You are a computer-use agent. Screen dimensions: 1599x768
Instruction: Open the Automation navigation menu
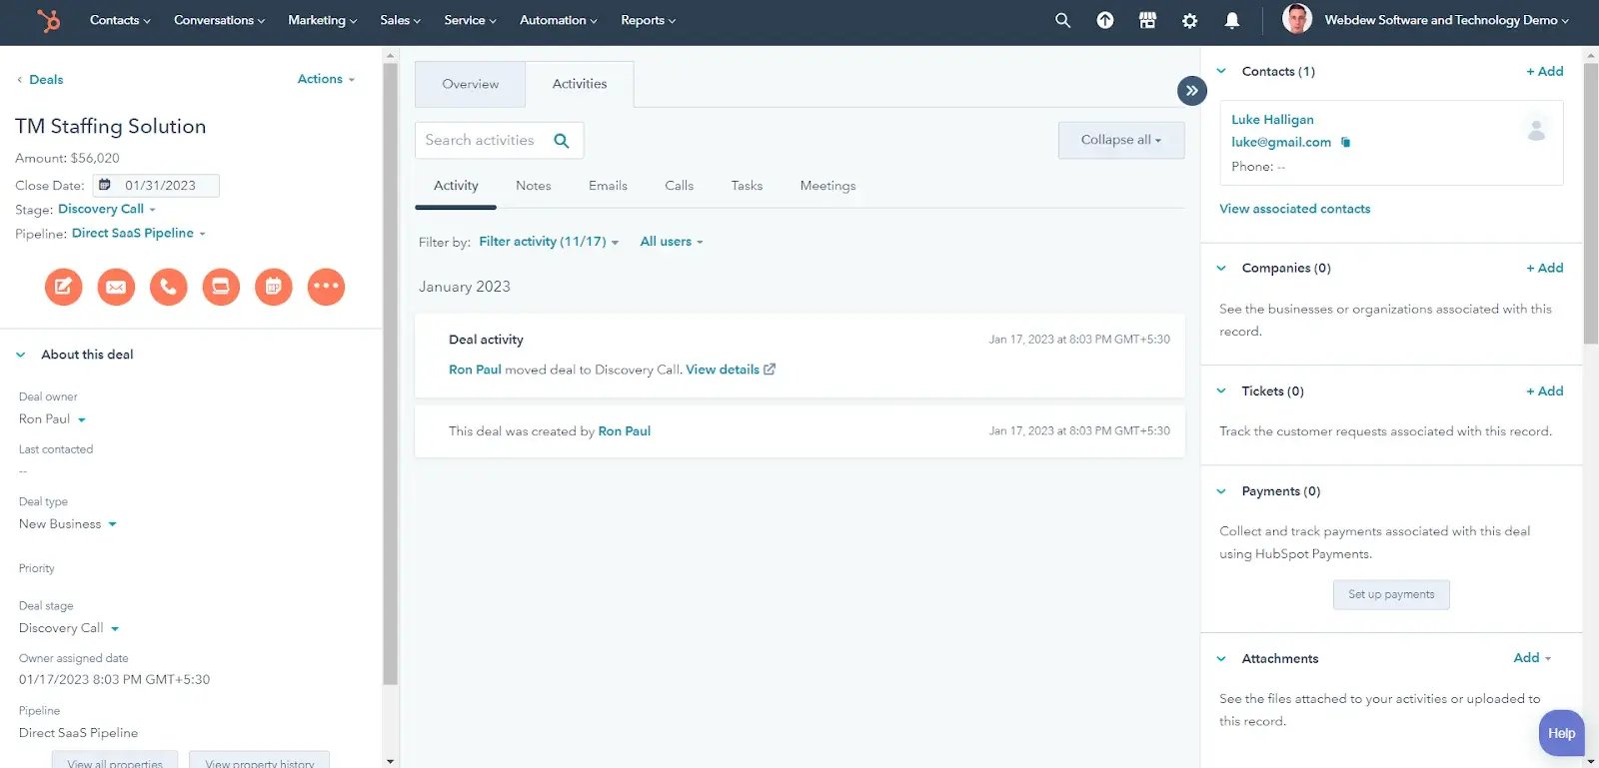(559, 20)
